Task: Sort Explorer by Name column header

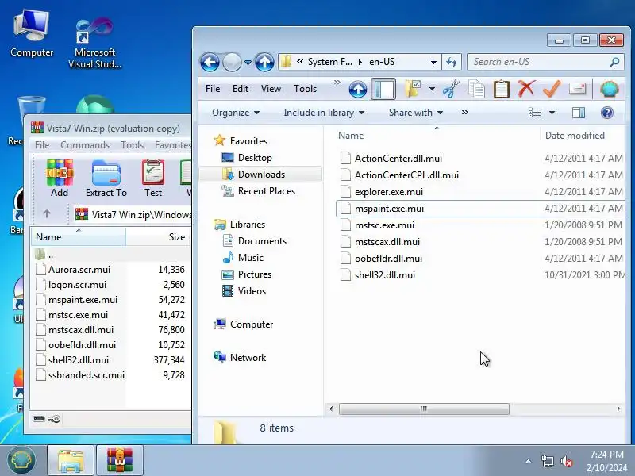Action: coord(437,135)
